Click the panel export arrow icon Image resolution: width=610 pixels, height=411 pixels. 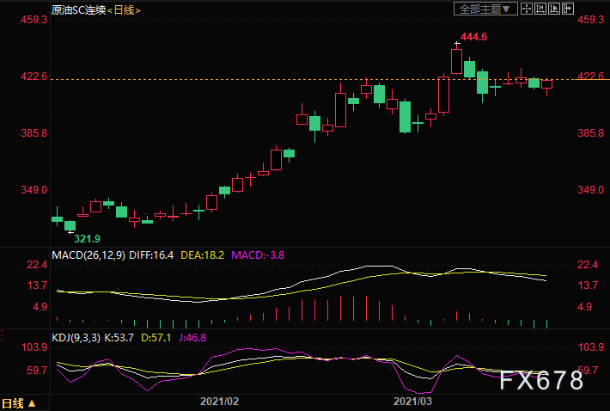[568, 9]
